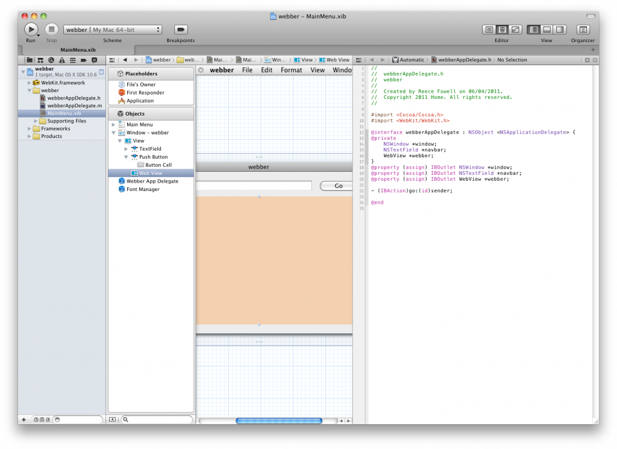Toggle the Navigator pane view

coord(534,30)
